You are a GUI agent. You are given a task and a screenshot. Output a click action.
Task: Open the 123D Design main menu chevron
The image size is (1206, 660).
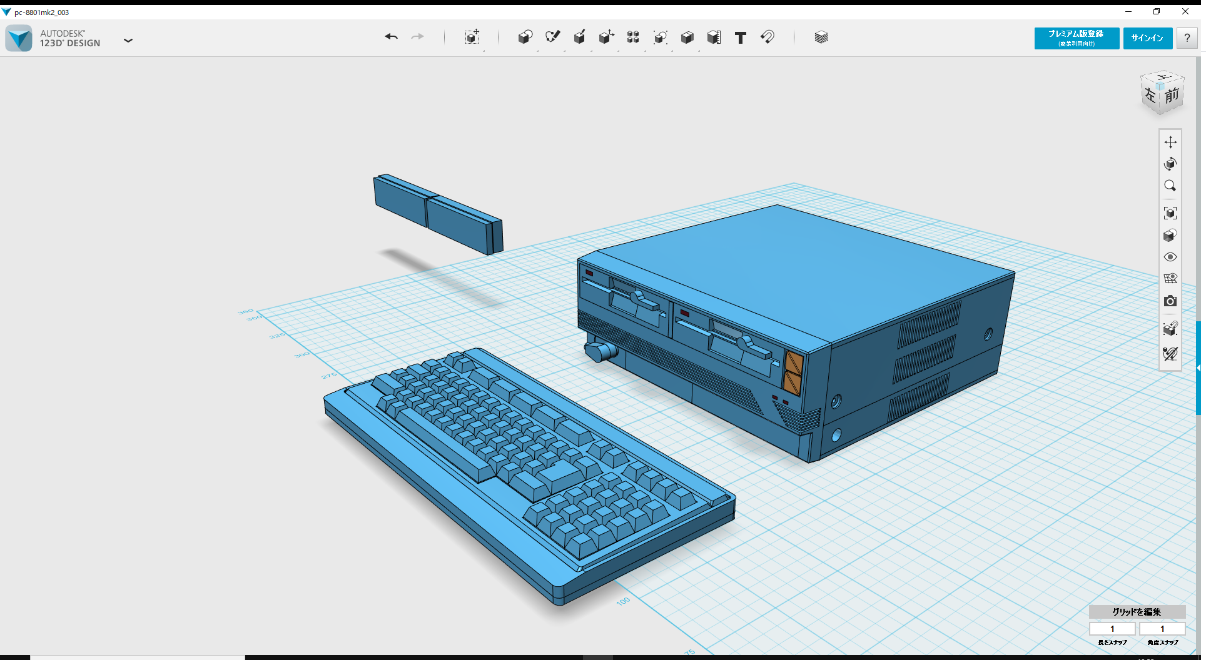coord(128,40)
